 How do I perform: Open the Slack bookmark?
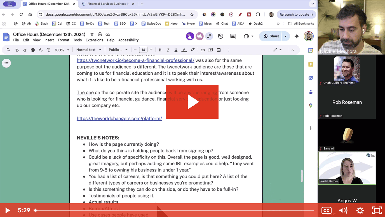click(x=42, y=23)
